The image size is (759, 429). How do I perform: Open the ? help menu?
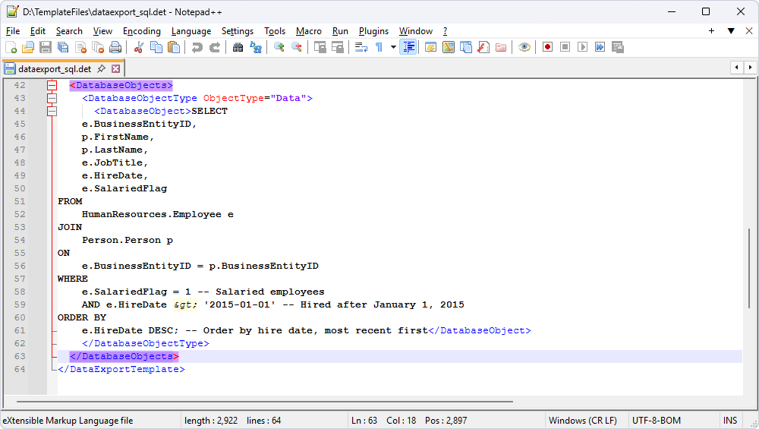coord(445,31)
